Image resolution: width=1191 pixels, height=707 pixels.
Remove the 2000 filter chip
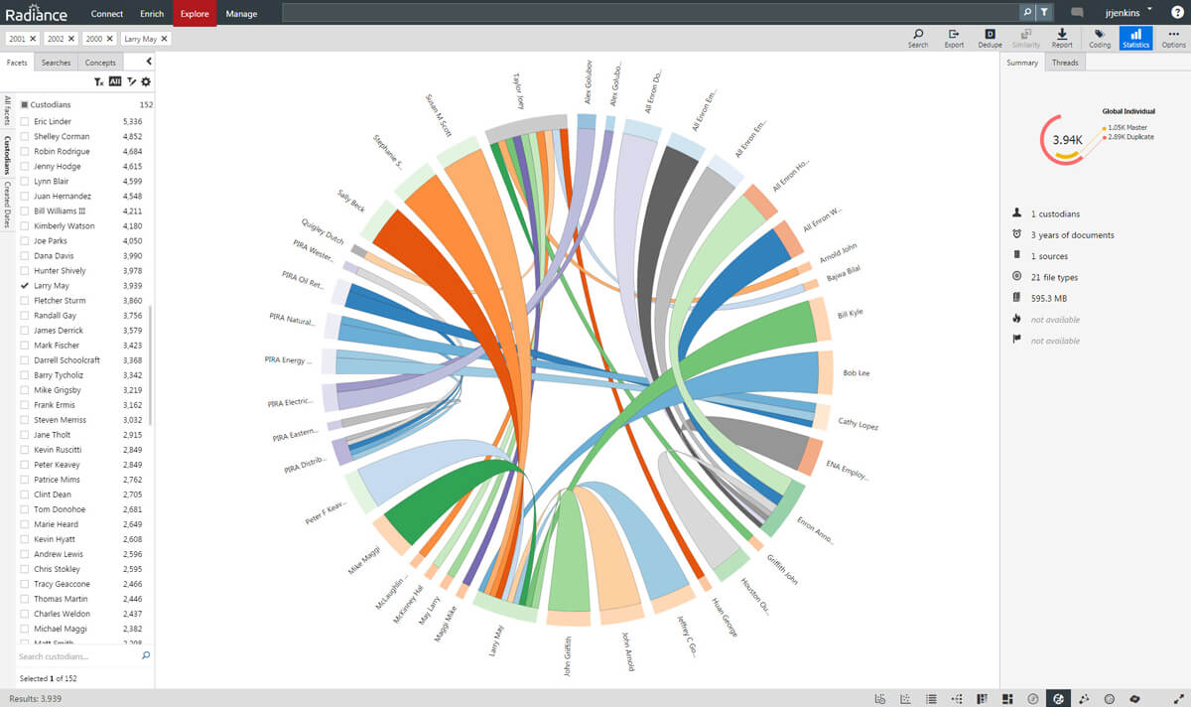tap(109, 38)
